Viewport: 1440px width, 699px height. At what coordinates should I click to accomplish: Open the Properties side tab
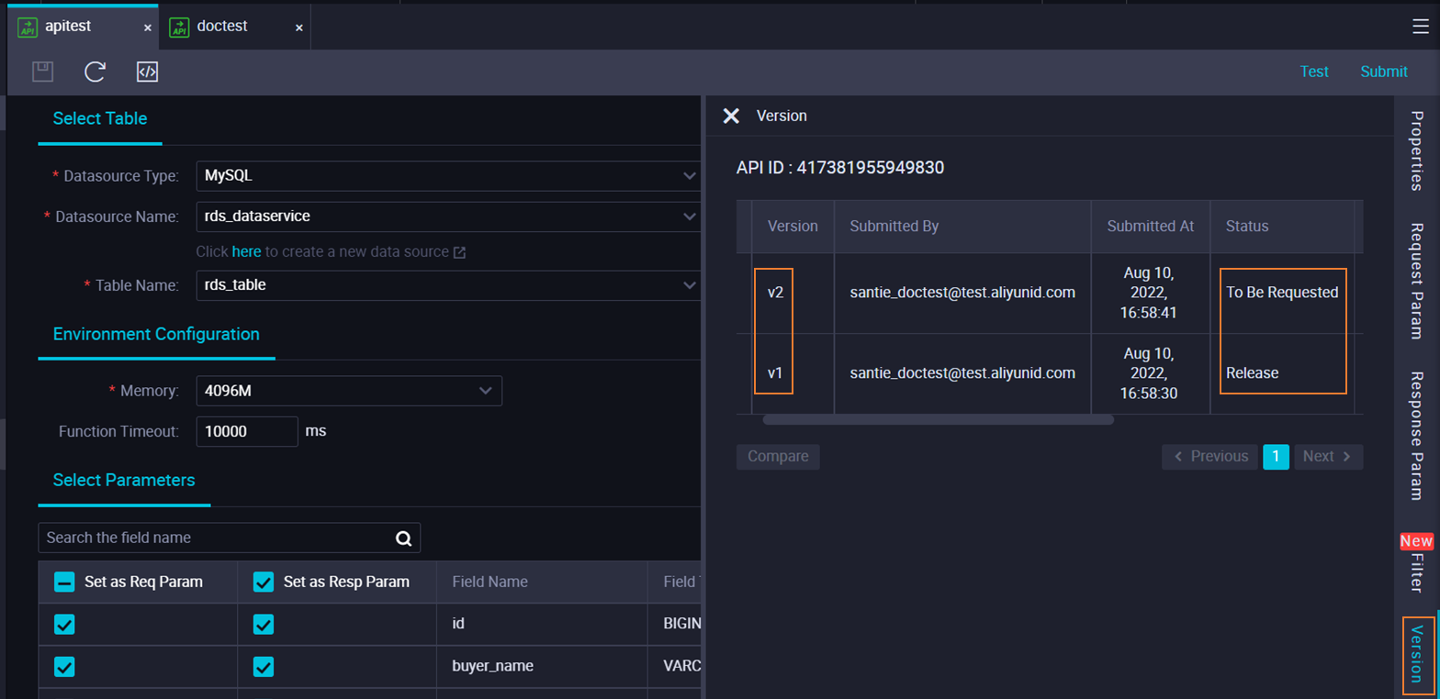(1417, 150)
